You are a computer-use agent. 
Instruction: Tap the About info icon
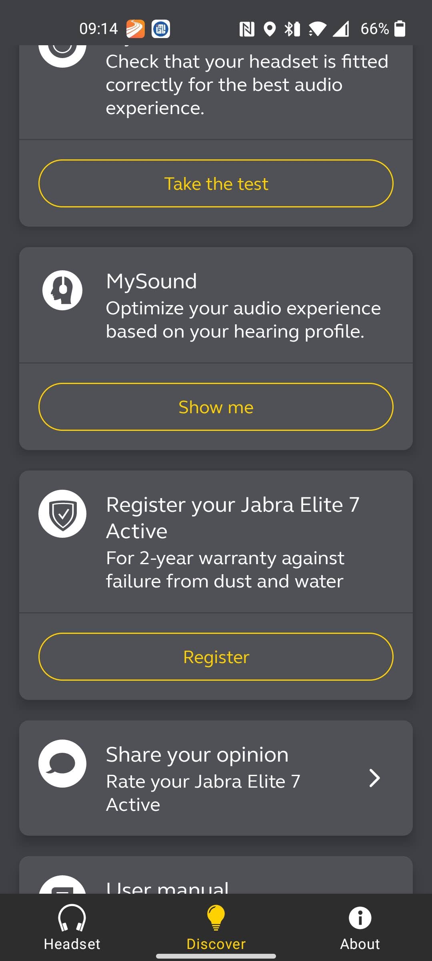(x=360, y=917)
